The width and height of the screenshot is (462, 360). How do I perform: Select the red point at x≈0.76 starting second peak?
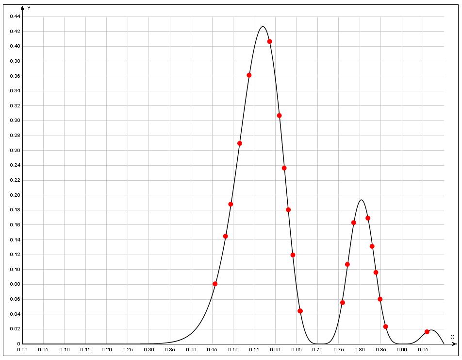[x=343, y=303]
